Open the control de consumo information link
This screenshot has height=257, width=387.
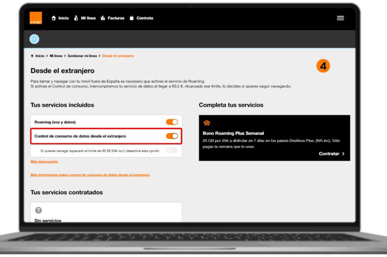pos(90,175)
